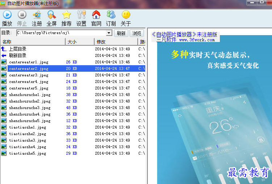Select file centerweater4.jpeg

(29, 82)
